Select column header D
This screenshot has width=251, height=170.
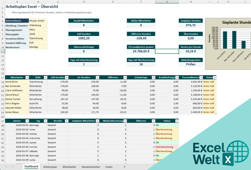tap(84, 2)
